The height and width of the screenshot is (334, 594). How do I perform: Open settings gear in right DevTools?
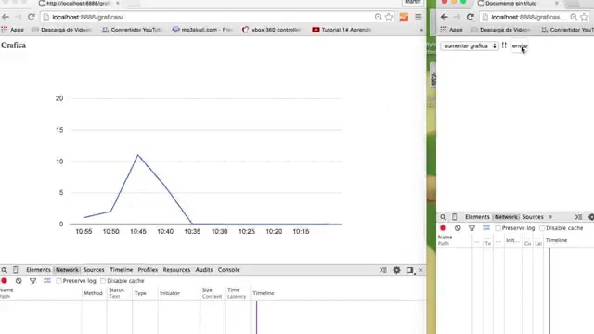(x=591, y=217)
